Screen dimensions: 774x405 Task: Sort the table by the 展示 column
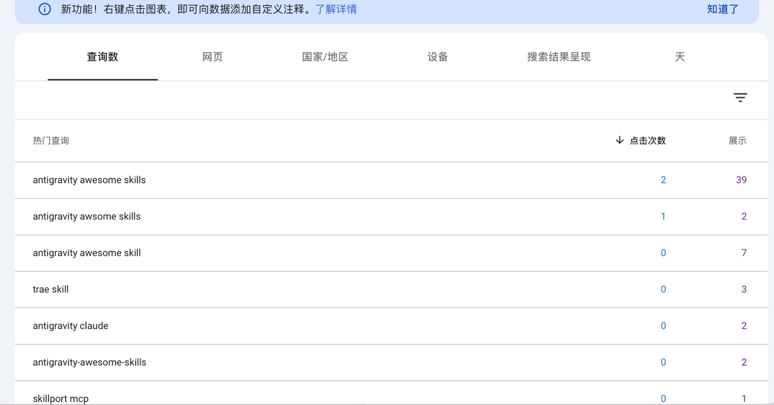tap(738, 141)
